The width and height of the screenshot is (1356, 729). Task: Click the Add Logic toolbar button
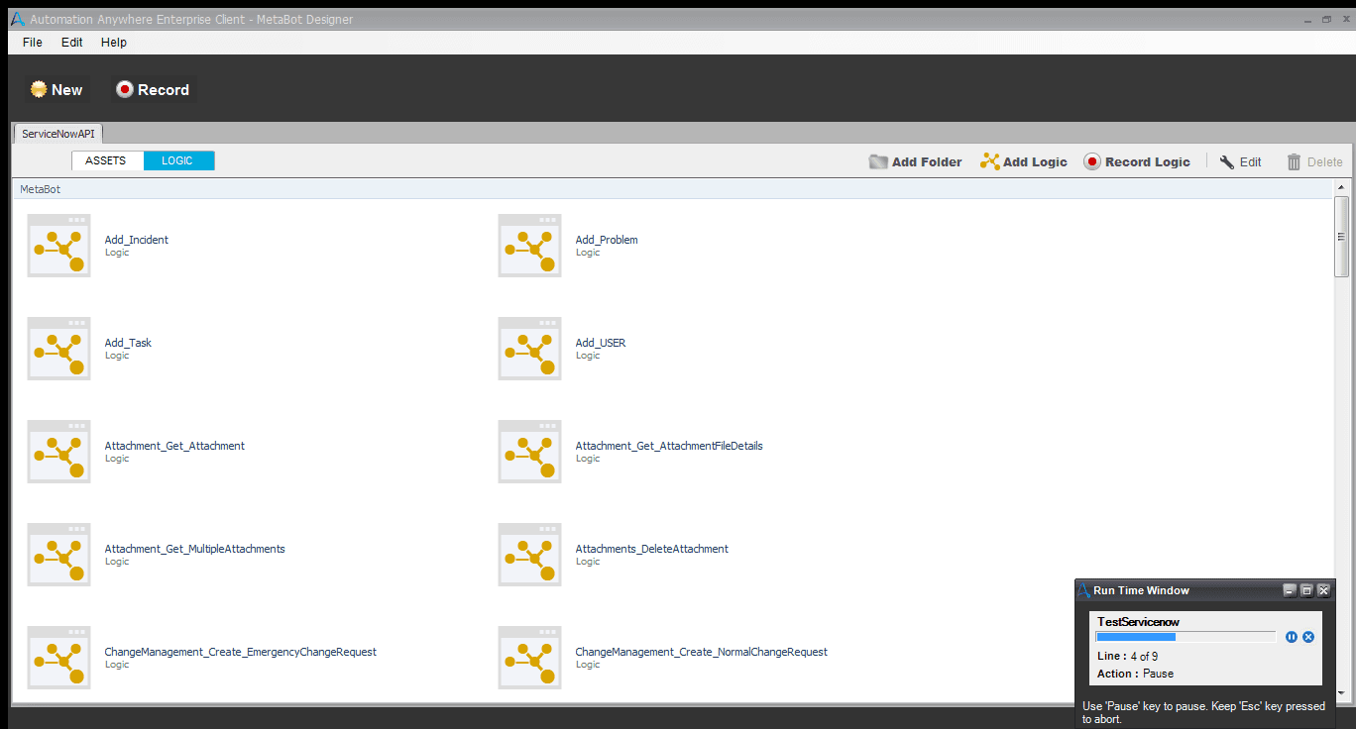click(x=1024, y=161)
